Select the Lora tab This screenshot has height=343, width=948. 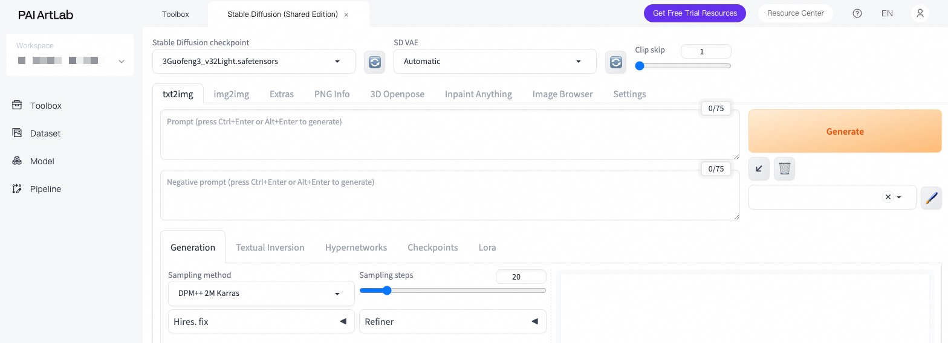click(x=487, y=248)
